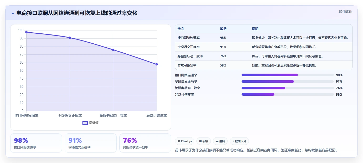Click the footer note starting with 漏斗展示了
This screenshot has width=363, height=163.
click(x=256, y=150)
